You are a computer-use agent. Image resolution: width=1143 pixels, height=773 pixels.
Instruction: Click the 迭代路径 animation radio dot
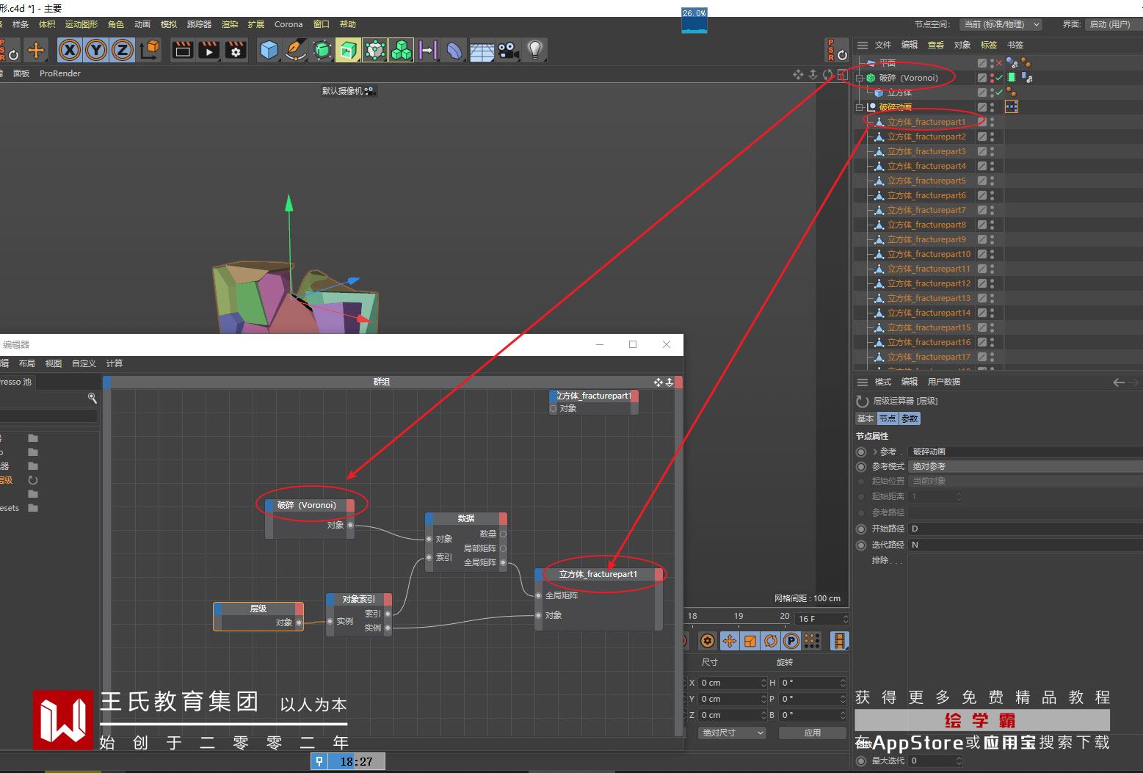[861, 545]
